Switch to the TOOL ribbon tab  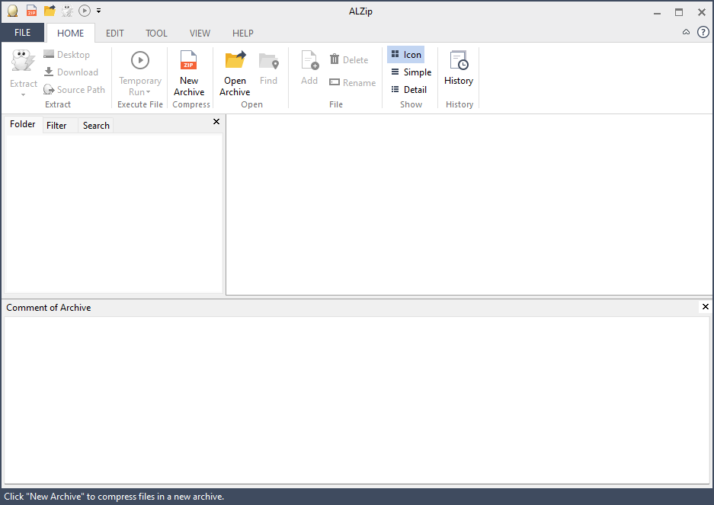(x=156, y=34)
